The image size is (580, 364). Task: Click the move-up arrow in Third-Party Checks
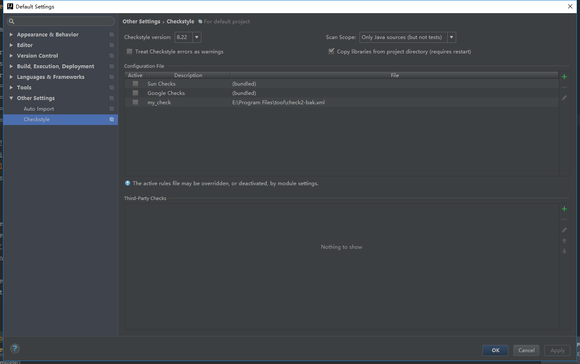(x=564, y=240)
